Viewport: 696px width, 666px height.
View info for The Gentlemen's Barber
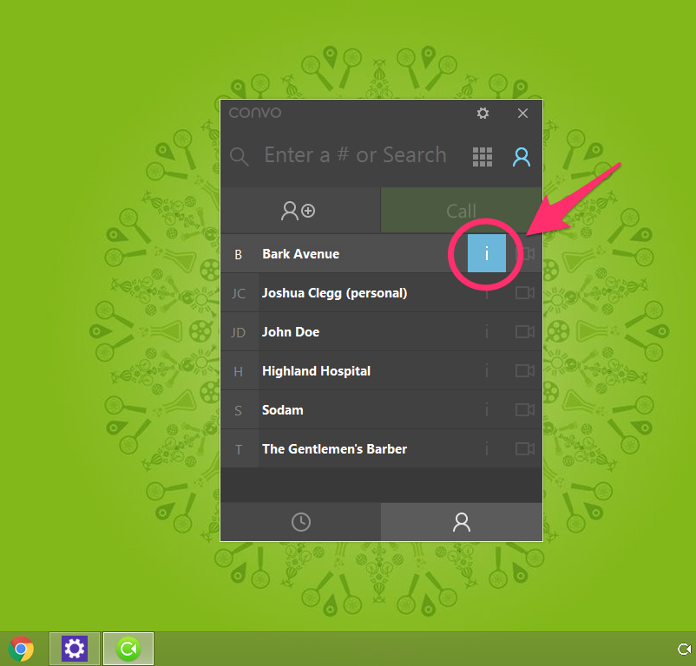tap(487, 449)
